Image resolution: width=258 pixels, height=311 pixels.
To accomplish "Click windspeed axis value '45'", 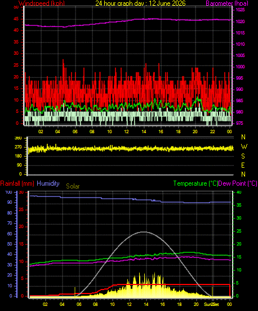I will pyautogui.click(x=16, y=19).
